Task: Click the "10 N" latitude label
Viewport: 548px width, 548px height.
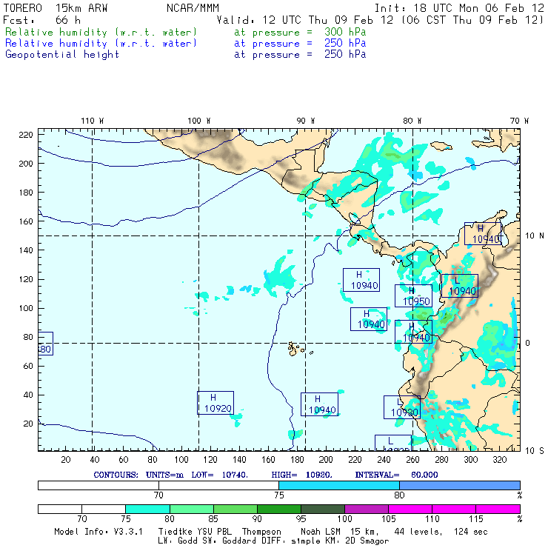Action: pyautogui.click(x=535, y=236)
